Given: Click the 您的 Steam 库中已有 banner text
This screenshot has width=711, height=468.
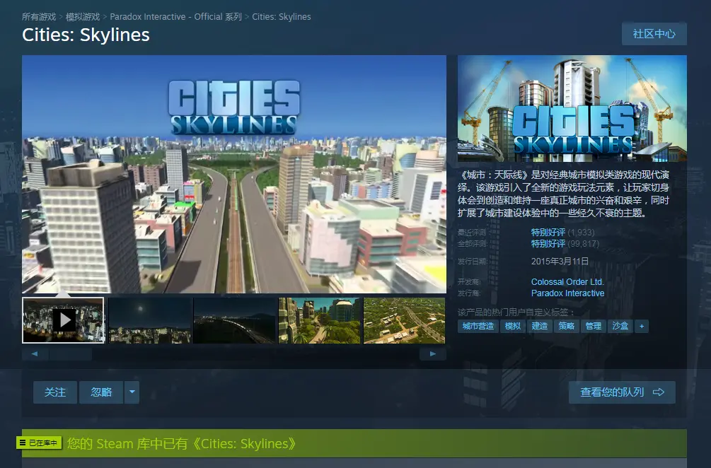Looking at the screenshot, I should pos(182,443).
